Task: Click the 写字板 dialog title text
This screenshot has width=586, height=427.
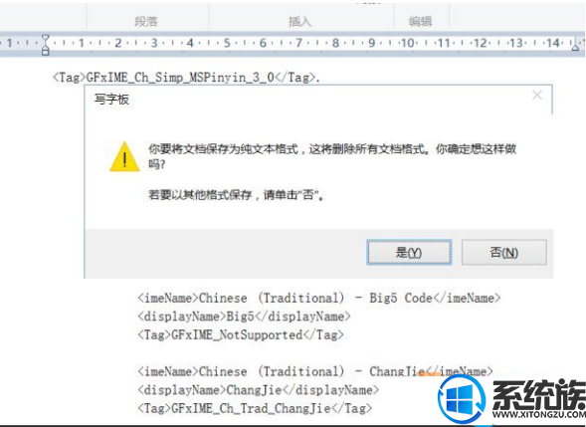Action: tap(111, 100)
